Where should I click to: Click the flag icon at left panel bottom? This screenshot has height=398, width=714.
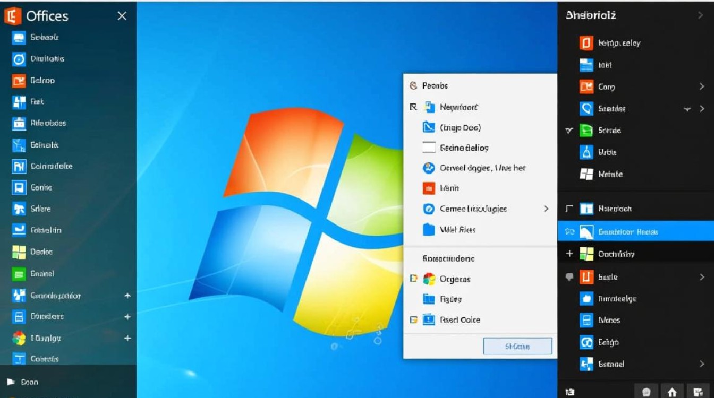tap(11, 382)
